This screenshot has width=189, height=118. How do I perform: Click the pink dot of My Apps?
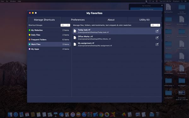29,49
